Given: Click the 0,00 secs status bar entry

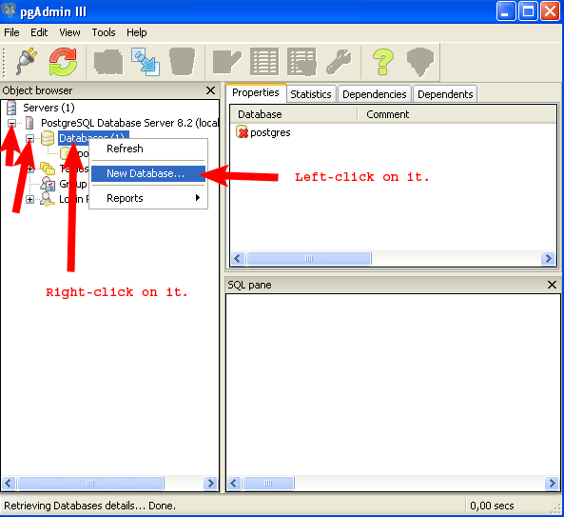Looking at the screenshot, I should pos(492,506).
